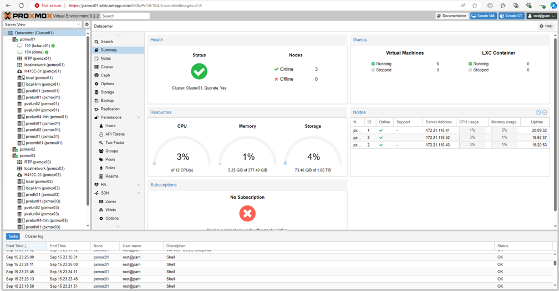The width and height of the screenshot is (559, 291).
Task: Select the Tasks tab
Action: click(13, 236)
